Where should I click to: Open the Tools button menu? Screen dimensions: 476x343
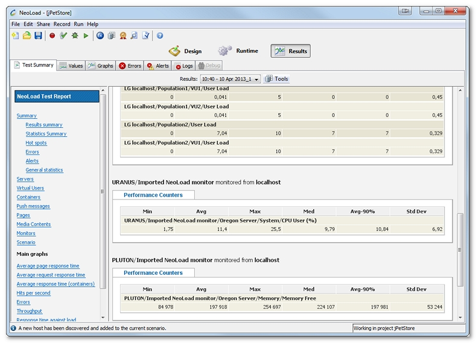[276, 79]
